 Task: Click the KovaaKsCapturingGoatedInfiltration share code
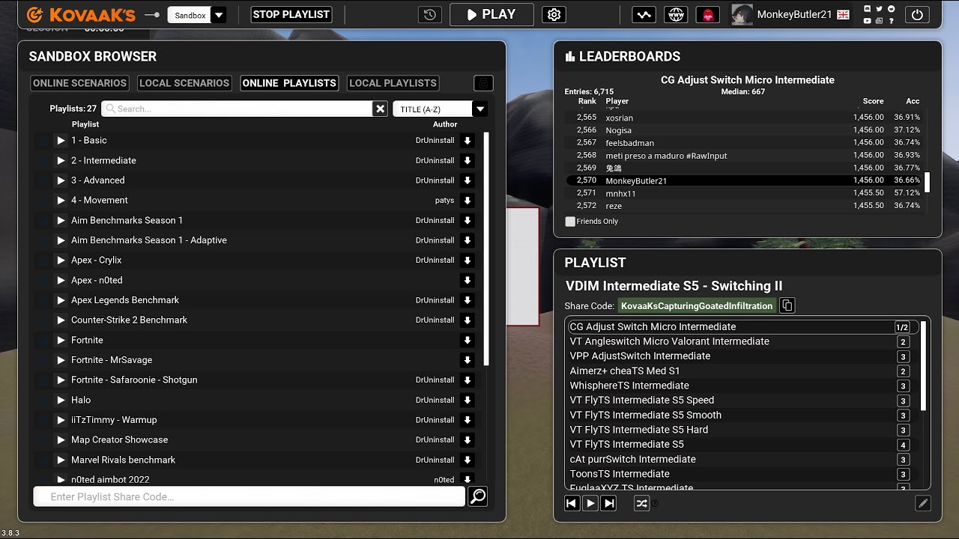tap(697, 305)
